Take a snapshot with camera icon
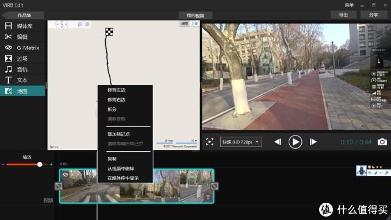This screenshot has height=220, width=391. tap(382, 142)
